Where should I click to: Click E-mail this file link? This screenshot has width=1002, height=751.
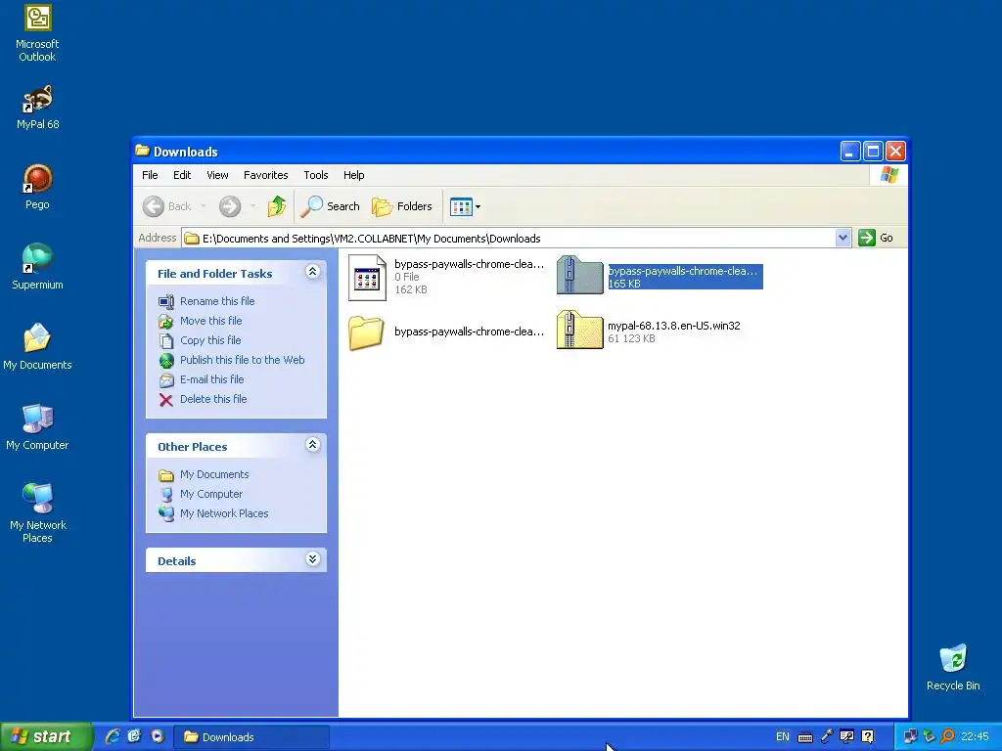pos(211,379)
